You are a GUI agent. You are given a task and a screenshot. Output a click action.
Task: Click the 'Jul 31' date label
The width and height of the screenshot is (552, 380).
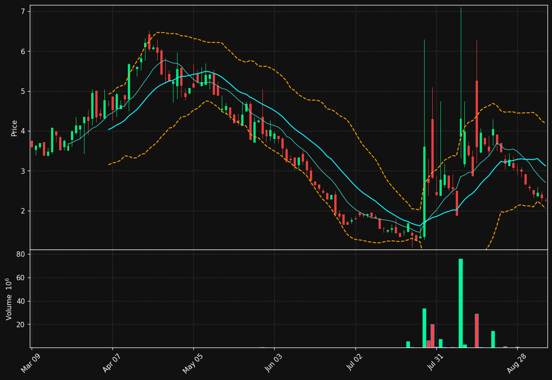pyautogui.click(x=436, y=363)
